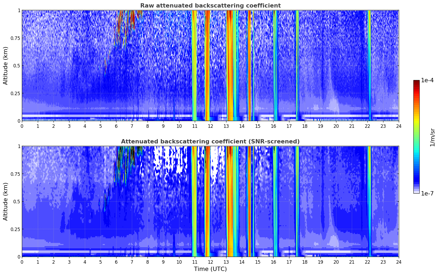Image resolution: width=438 pixels, height=275 pixels.
Task: Select the "Altitude (km)" label of the Raw plot
Action: click(x=6, y=66)
